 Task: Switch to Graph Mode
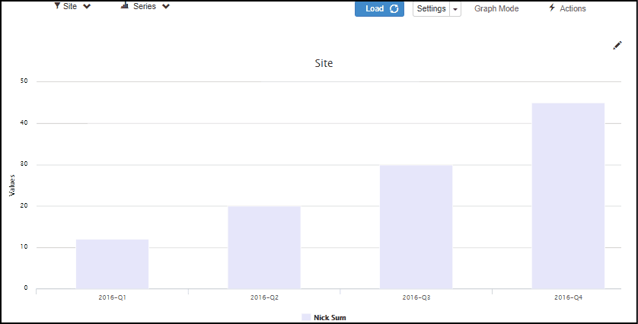click(496, 8)
